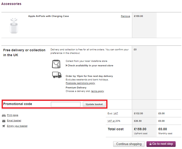This screenshot has height=149, width=182.
Task: Click Order by 10pm next day delivery text
Action: coord(89,76)
